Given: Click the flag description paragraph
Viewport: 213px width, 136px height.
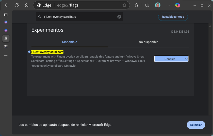Looking at the screenshot, I should tap(88, 59).
